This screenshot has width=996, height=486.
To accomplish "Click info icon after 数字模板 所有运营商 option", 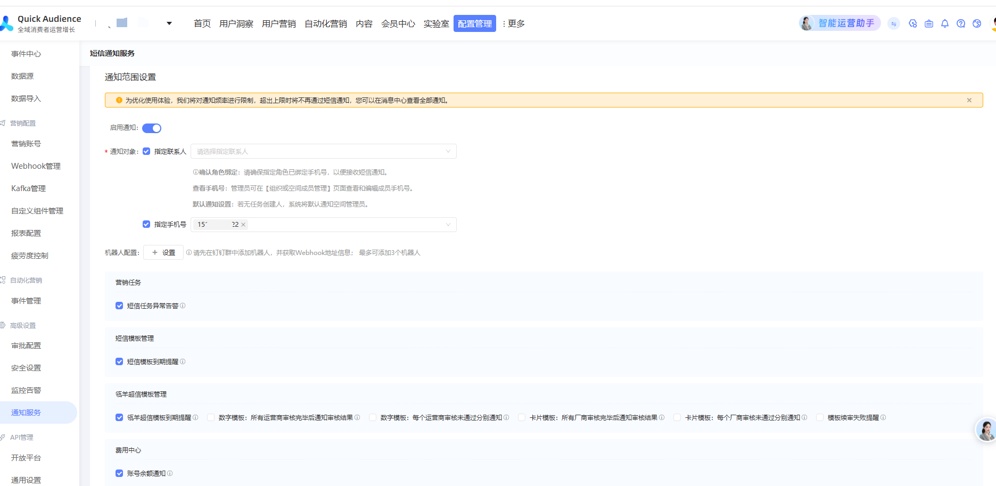I will click(x=357, y=417).
